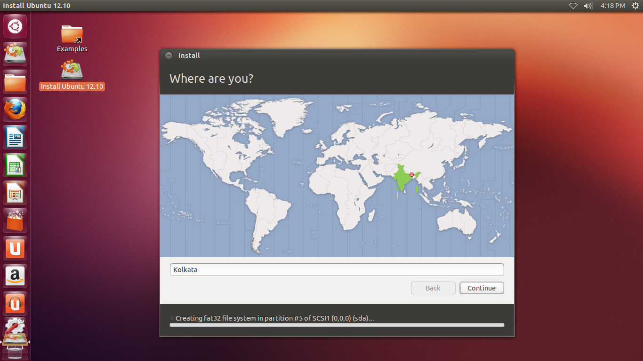Click the installation progress bar

coord(337,325)
